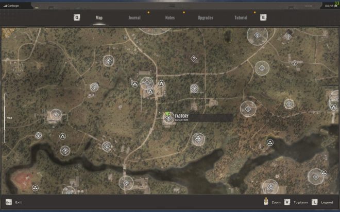Click the Esc Exit button

(x=14, y=202)
